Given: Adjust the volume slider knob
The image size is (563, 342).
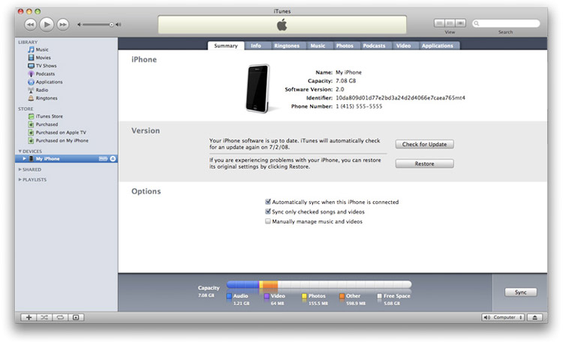Looking at the screenshot, I should click(x=111, y=25).
